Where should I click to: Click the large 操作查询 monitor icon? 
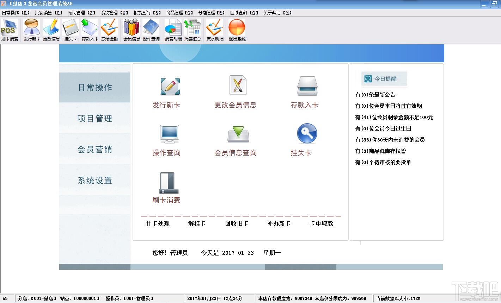click(x=170, y=134)
